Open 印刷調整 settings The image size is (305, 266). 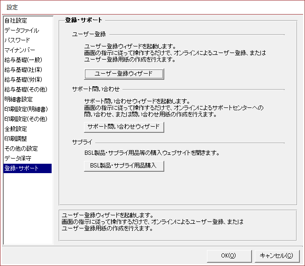click(16, 139)
